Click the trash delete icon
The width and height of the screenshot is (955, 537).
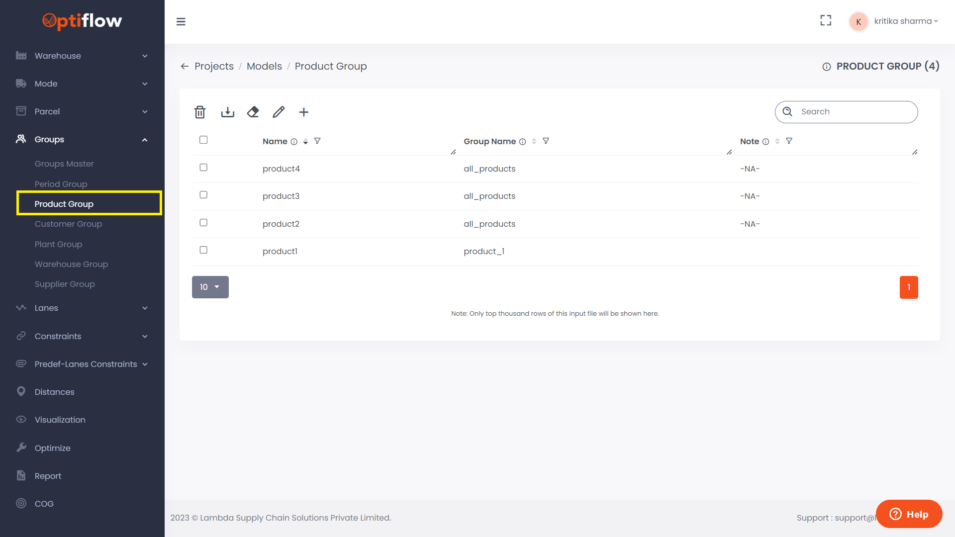(x=200, y=112)
